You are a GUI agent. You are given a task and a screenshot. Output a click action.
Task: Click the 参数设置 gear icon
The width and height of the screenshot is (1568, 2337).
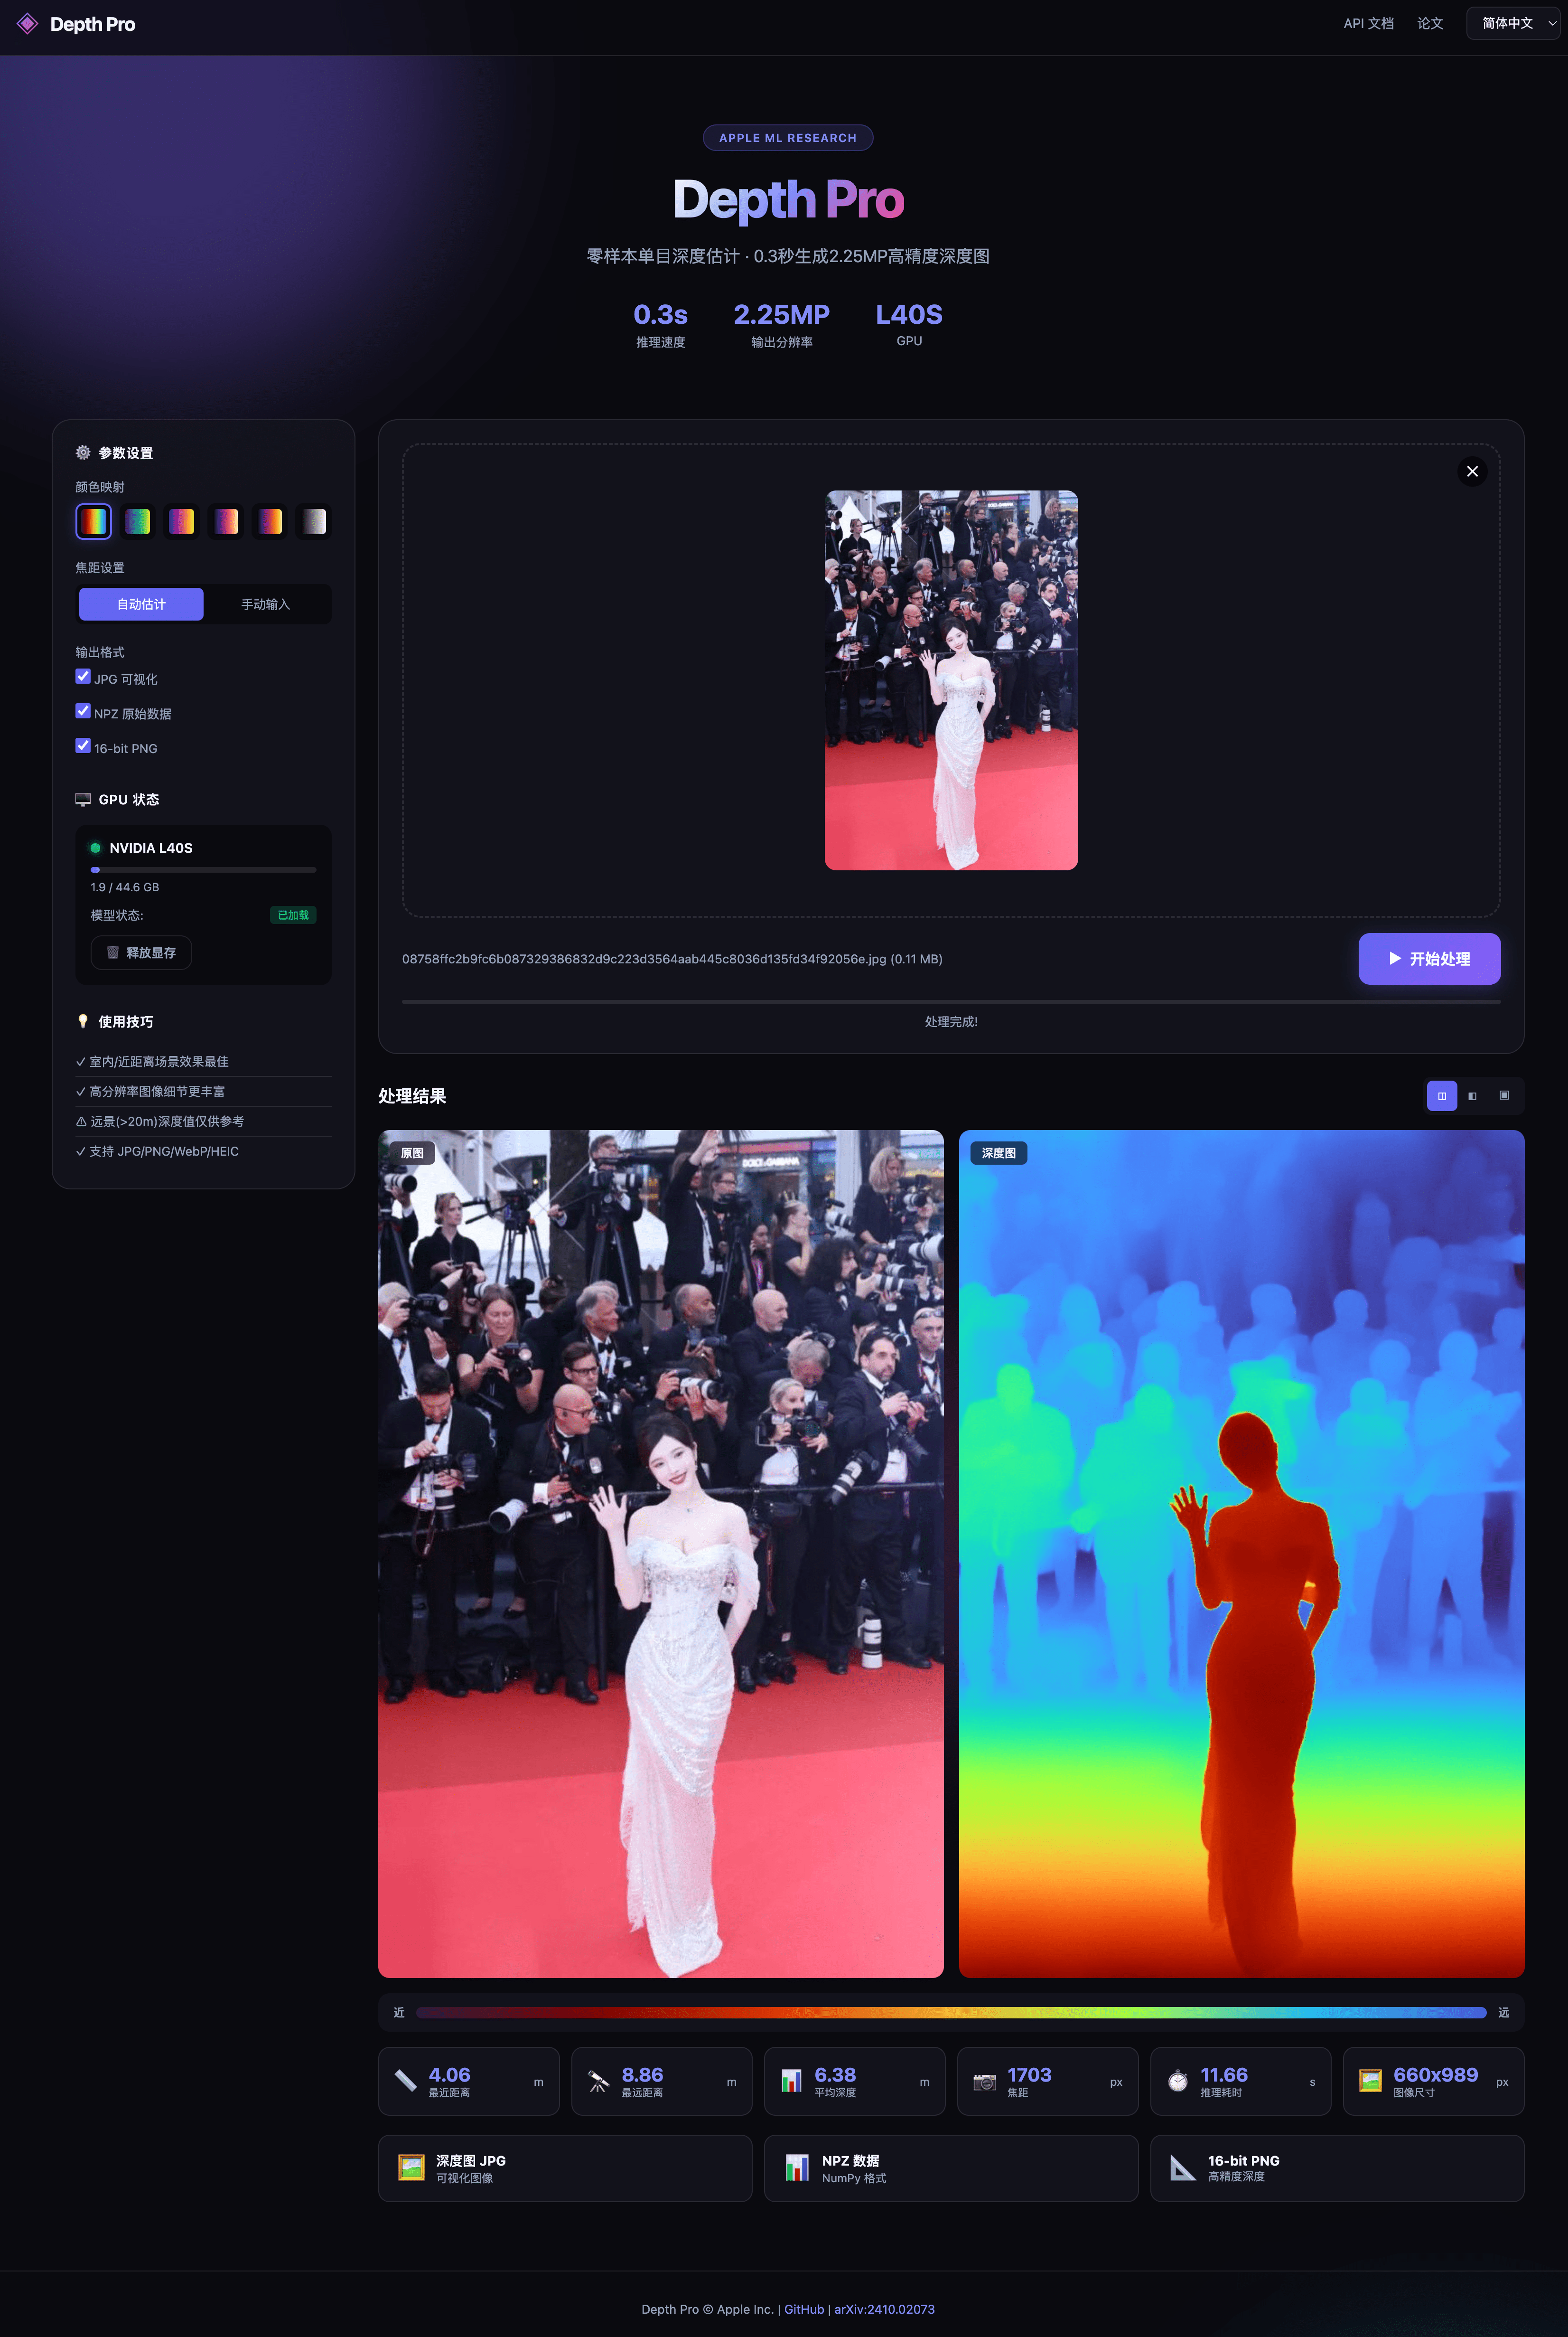tap(83, 453)
